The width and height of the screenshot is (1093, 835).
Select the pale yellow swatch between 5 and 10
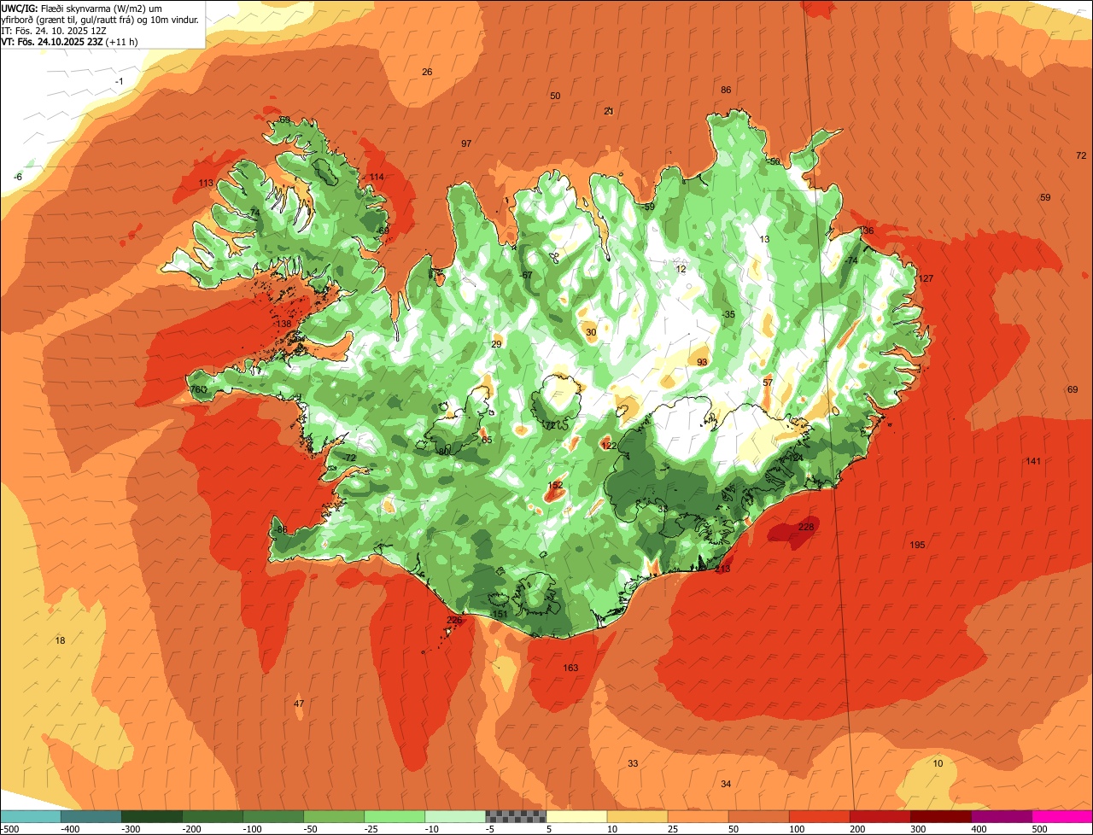(x=576, y=816)
